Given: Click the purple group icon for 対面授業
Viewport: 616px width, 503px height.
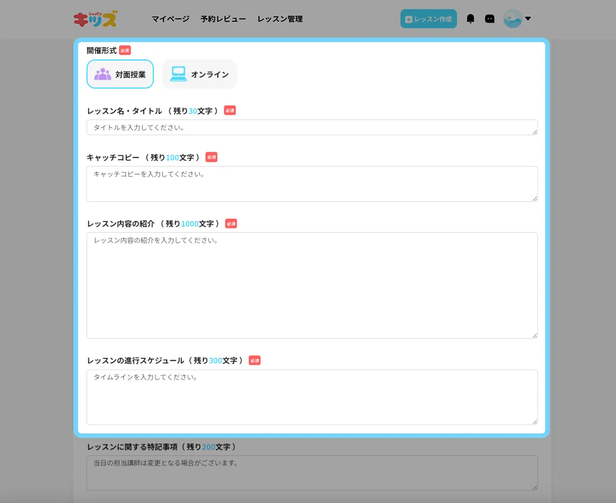Looking at the screenshot, I should click(x=103, y=74).
